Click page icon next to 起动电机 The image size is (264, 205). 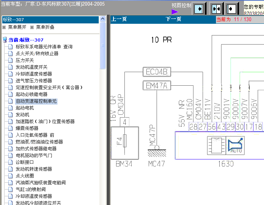click(11, 108)
